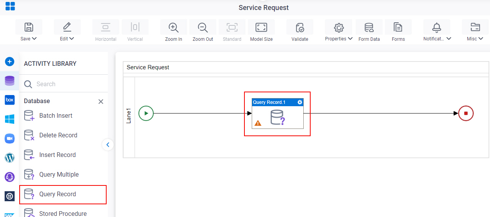Select the Query Record.1 title bar
Viewport: 490px width, 217px height.
point(278,102)
